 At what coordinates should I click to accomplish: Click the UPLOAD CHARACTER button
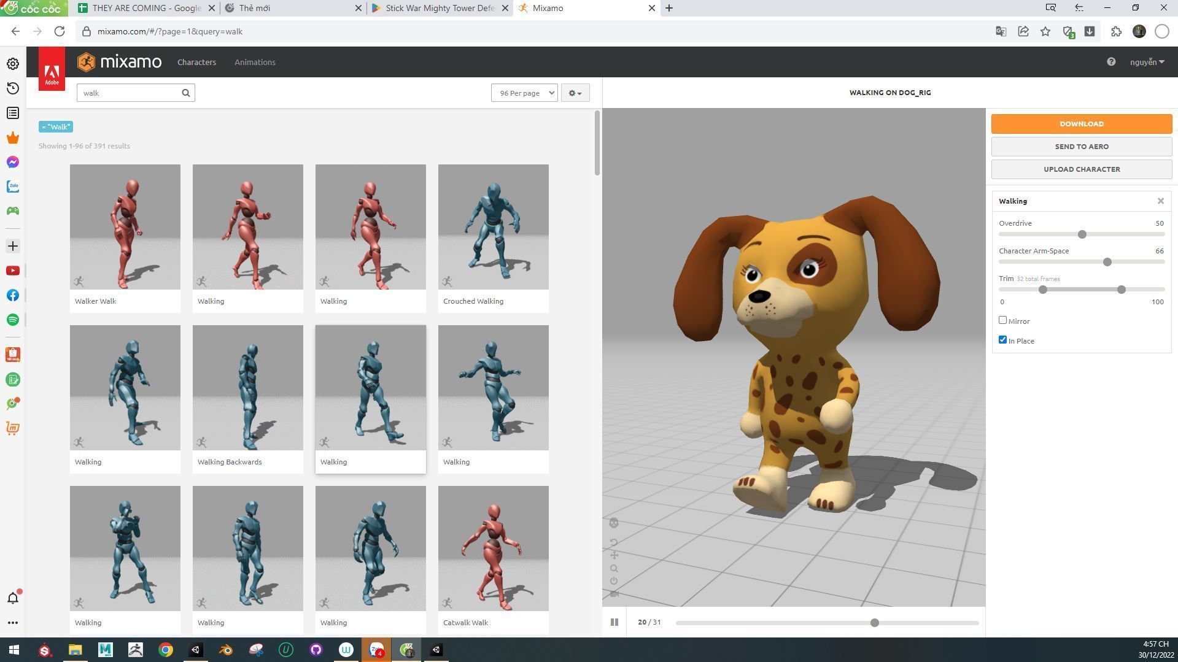1082,169
